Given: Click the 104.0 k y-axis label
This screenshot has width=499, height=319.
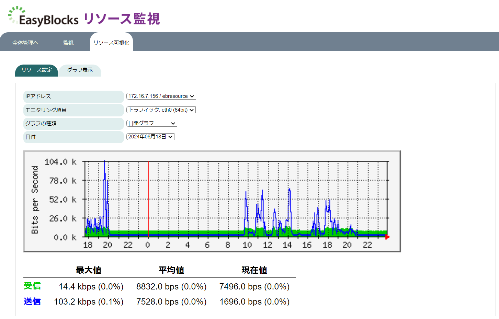Looking at the screenshot, I should click(60, 162).
